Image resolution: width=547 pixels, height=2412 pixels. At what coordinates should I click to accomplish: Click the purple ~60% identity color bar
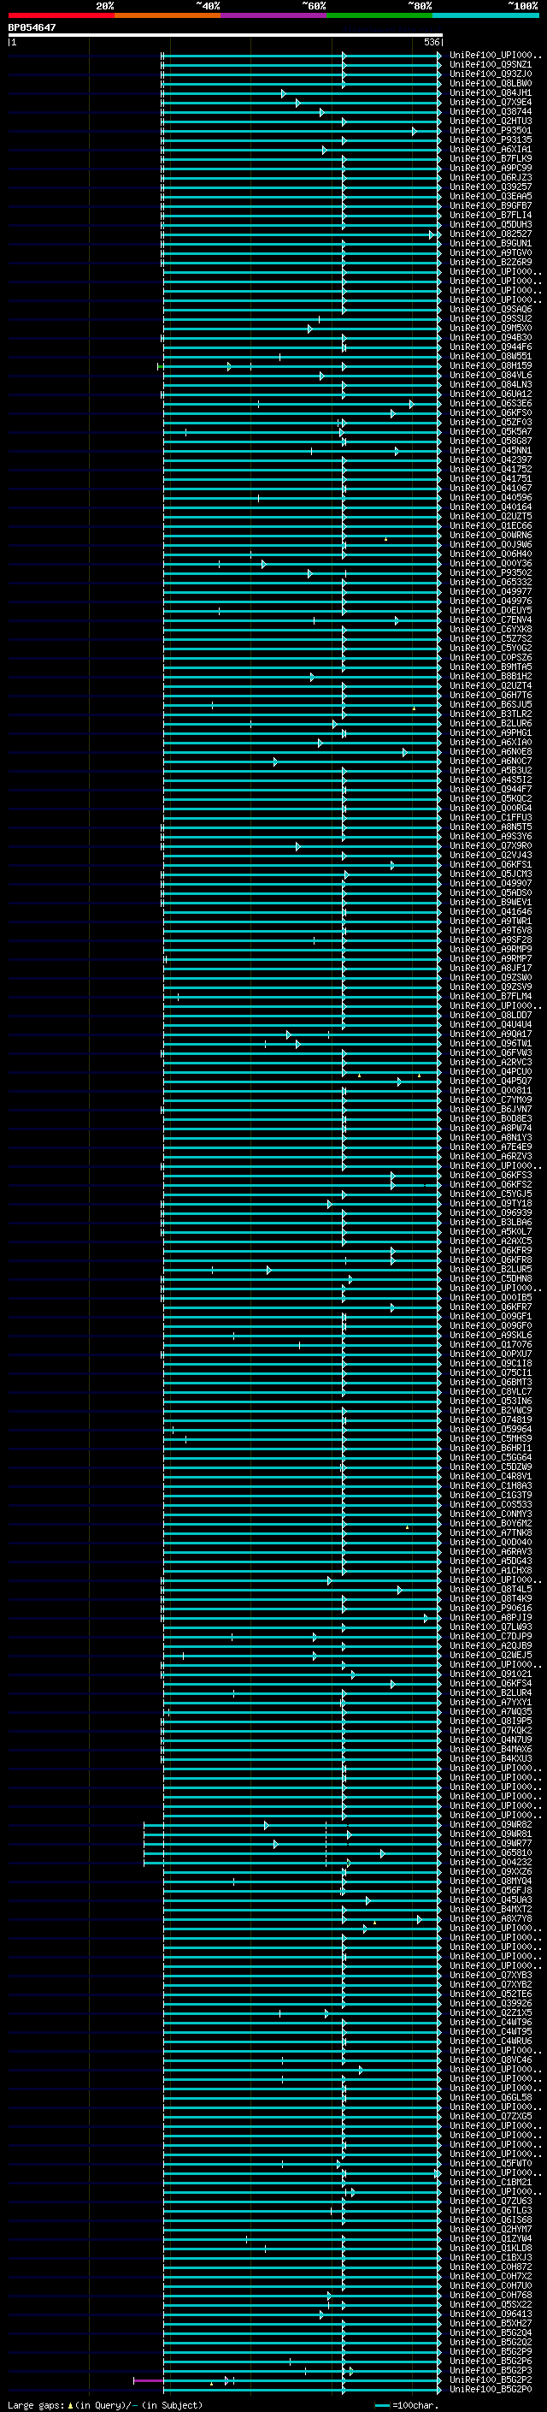(x=273, y=16)
